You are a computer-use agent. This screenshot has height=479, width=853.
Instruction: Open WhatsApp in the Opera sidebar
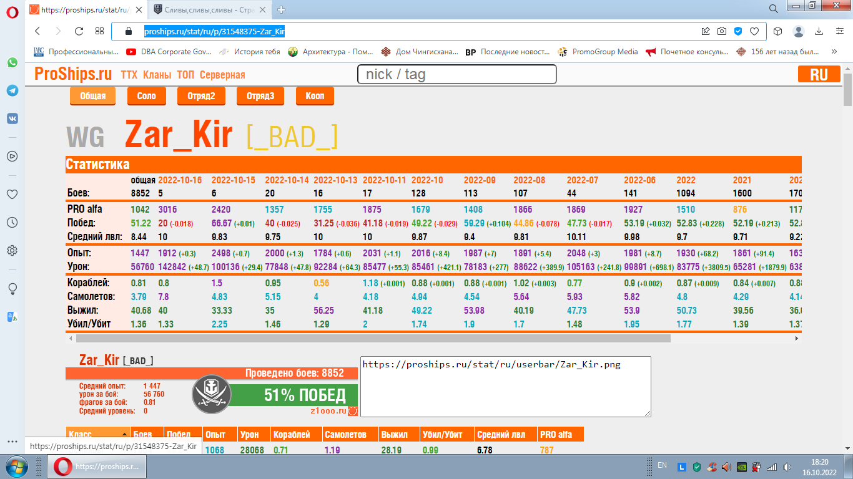(12, 62)
